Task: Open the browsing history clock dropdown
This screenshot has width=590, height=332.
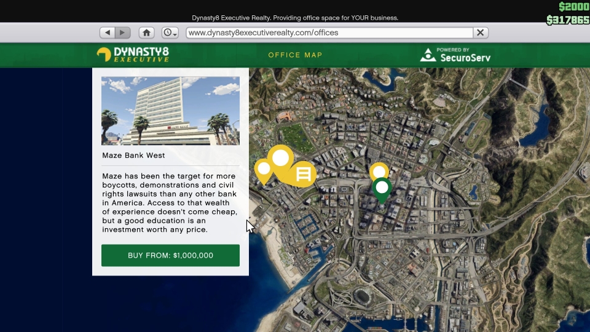Action: point(170,33)
